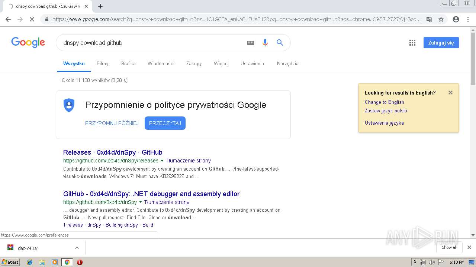The width and height of the screenshot is (476, 267).
Task: Click the Google logo
Action: tap(28, 42)
